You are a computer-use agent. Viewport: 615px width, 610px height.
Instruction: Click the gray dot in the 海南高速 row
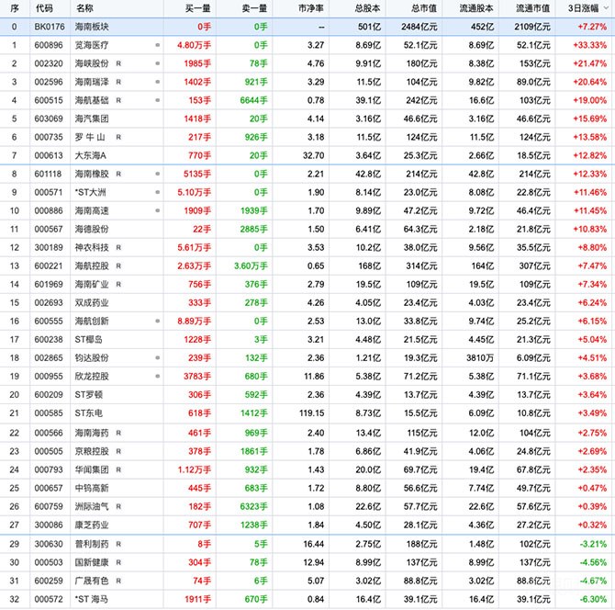click(158, 210)
